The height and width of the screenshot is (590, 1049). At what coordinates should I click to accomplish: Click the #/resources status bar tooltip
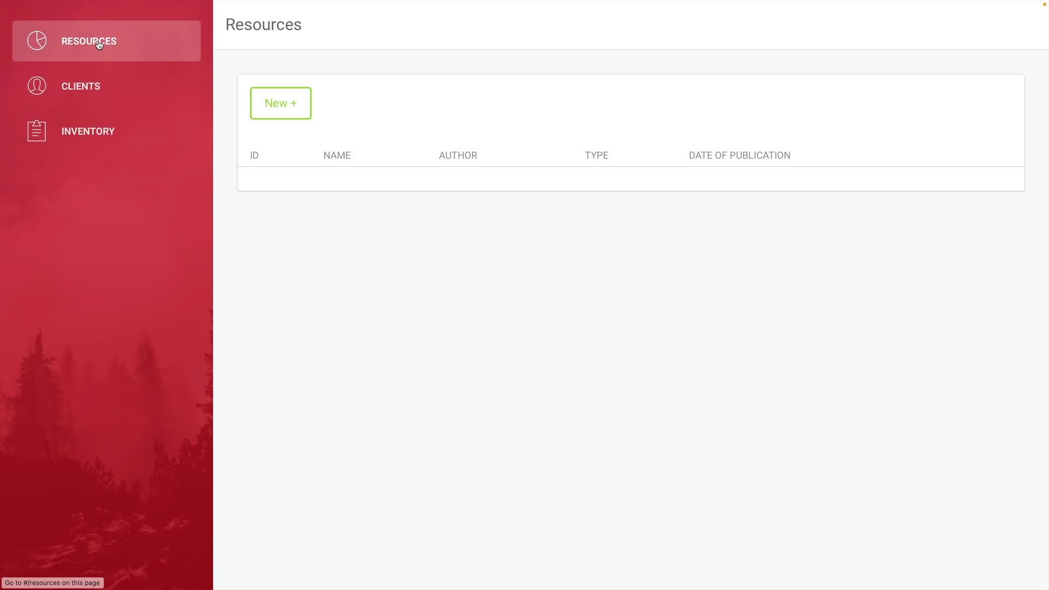[x=52, y=583]
